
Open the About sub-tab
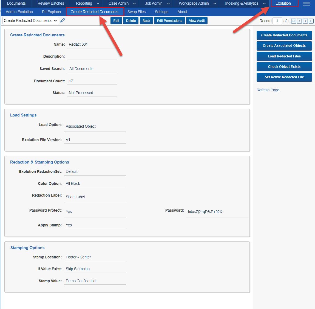(182, 12)
